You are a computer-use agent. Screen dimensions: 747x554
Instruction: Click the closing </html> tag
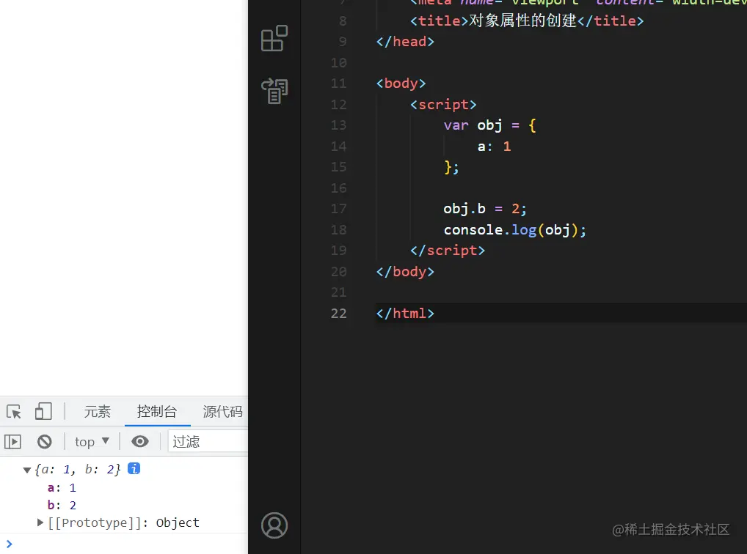(405, 313)
